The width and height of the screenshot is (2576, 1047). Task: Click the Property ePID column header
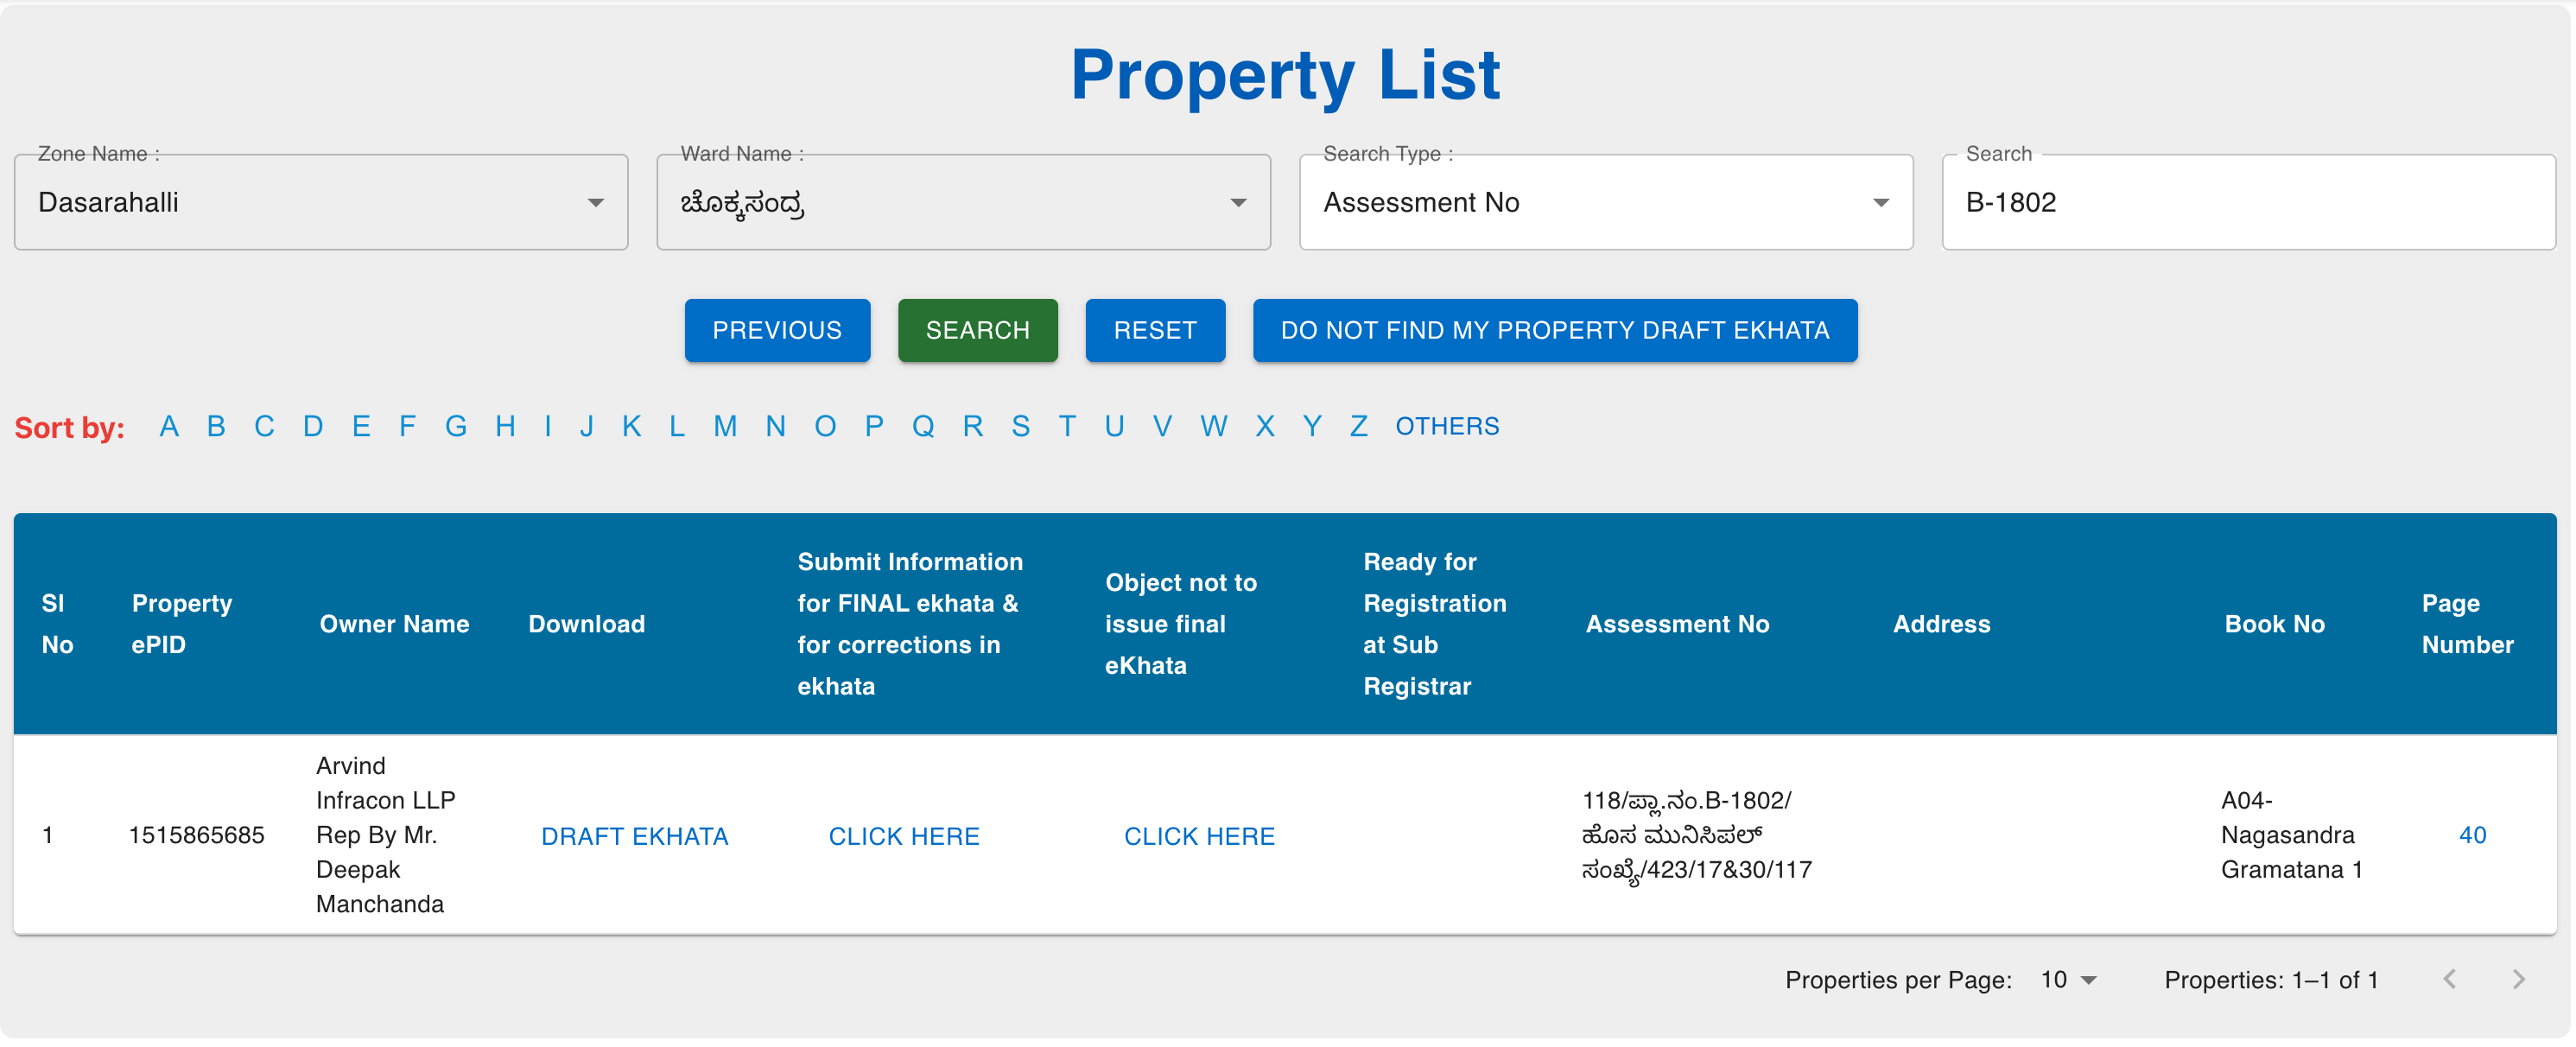coord(181,624)
